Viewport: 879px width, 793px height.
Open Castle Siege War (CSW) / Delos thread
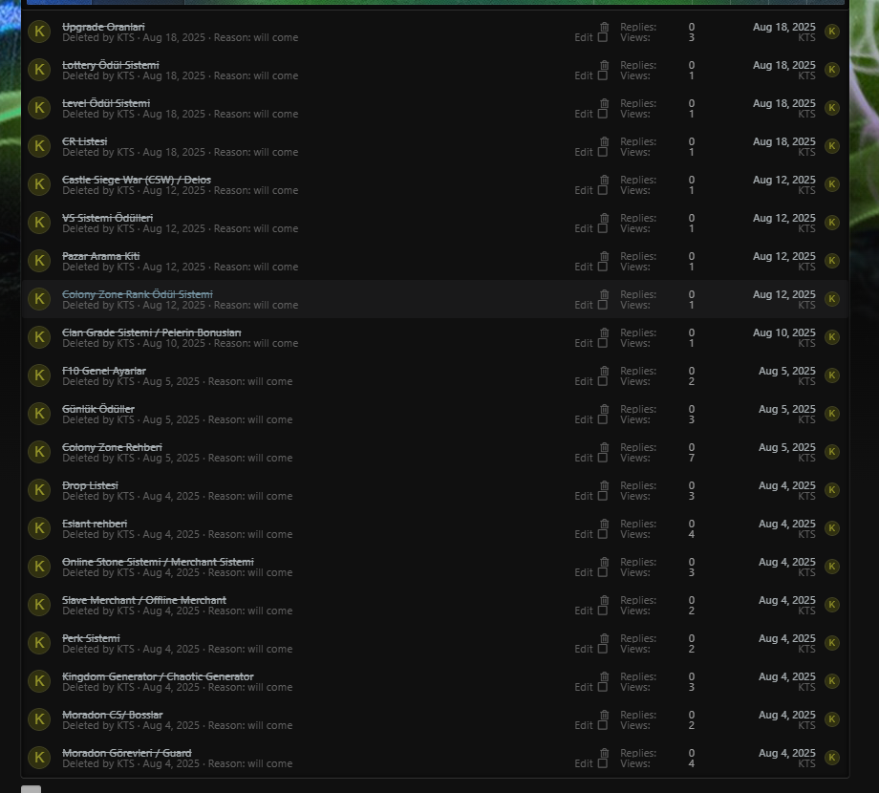tap(137, 180)
